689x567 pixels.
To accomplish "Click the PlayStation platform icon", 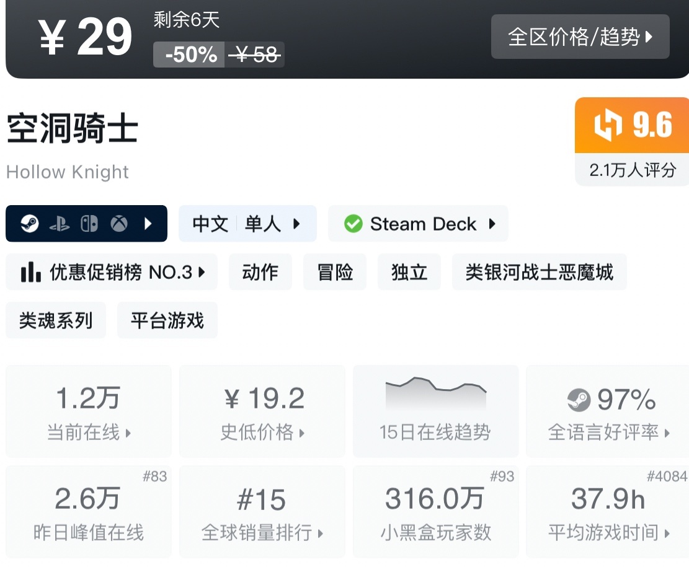I will pyautogui.click(x=60, y=224).
